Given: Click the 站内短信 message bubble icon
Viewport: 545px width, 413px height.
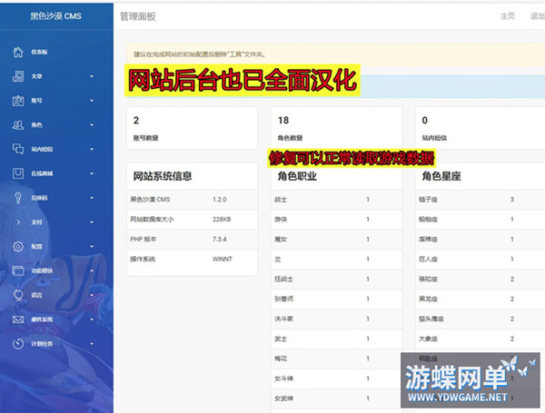Looking at the screenshot, I should click(18, 149).
